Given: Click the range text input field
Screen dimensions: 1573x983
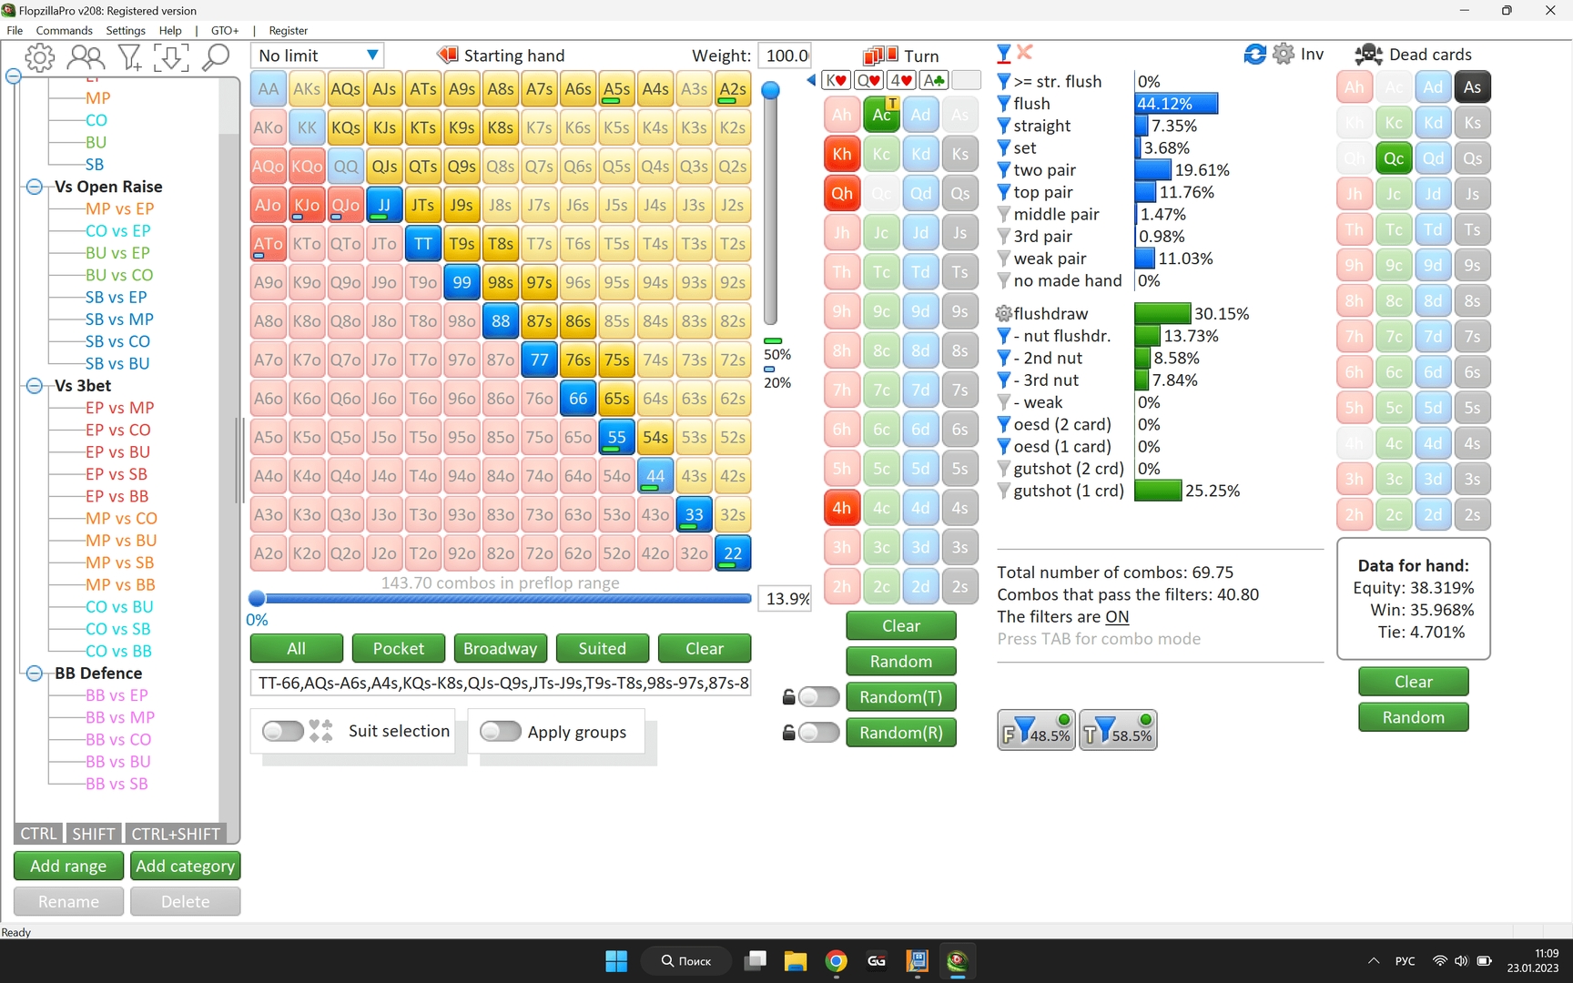Looking at the screenshot, I should click(x=501, y=683).
